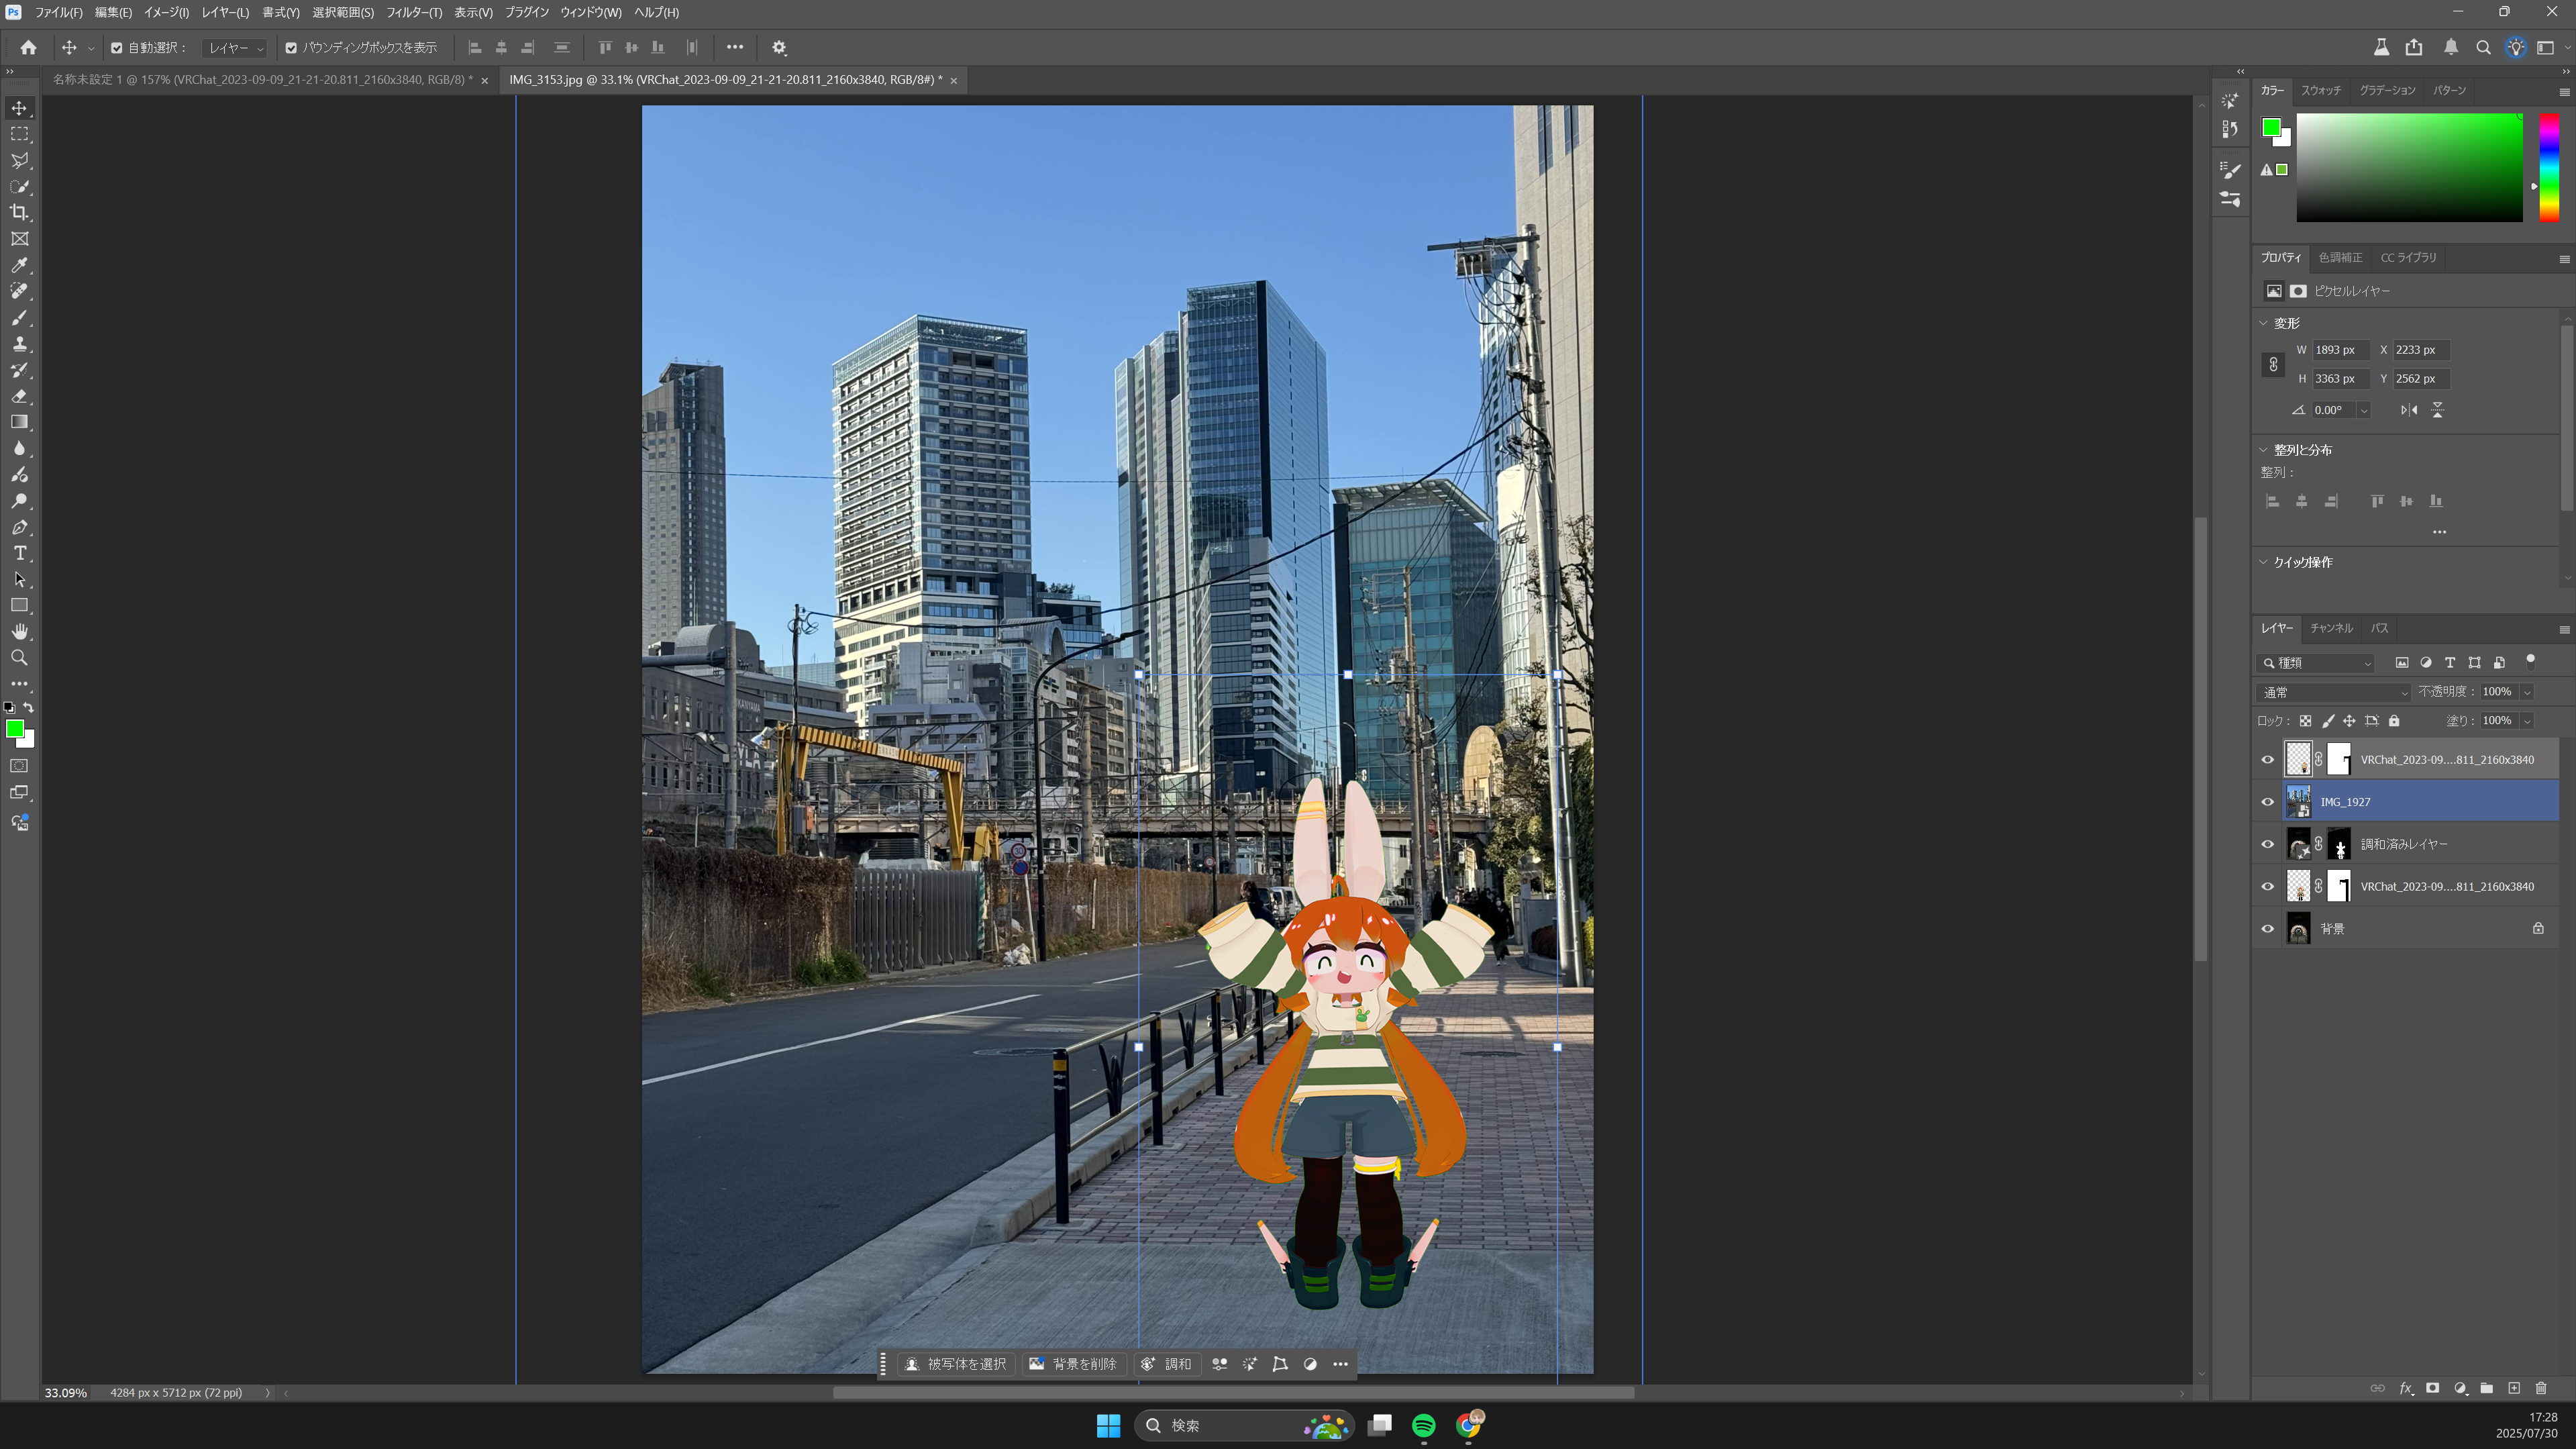Pick a color in the Color panel field
Viewport: 2576px width, 1449px height.
click(x=2409, y=167)
